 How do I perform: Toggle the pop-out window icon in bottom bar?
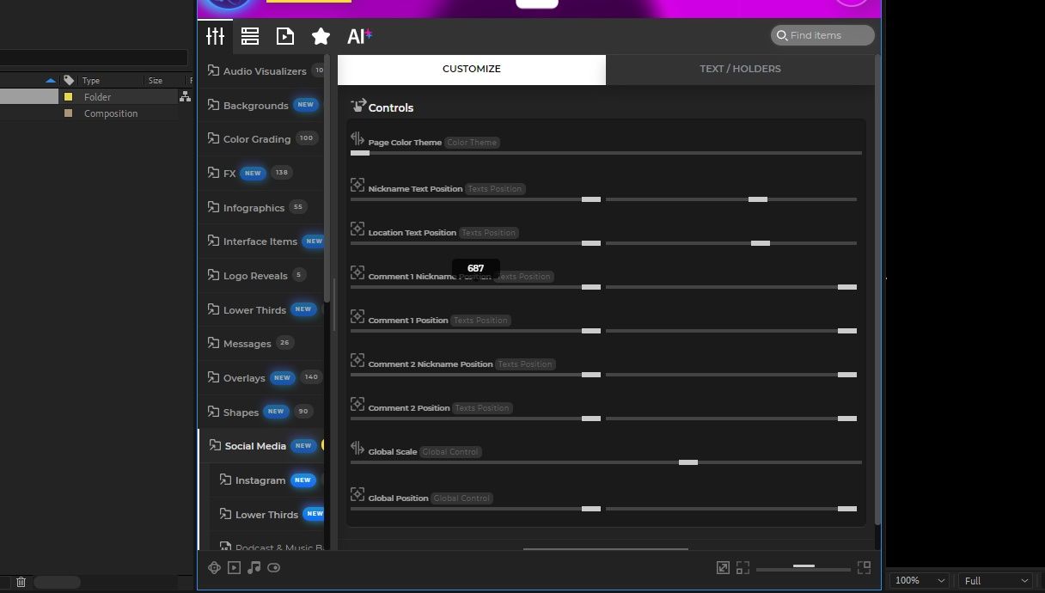click(723, 567)
